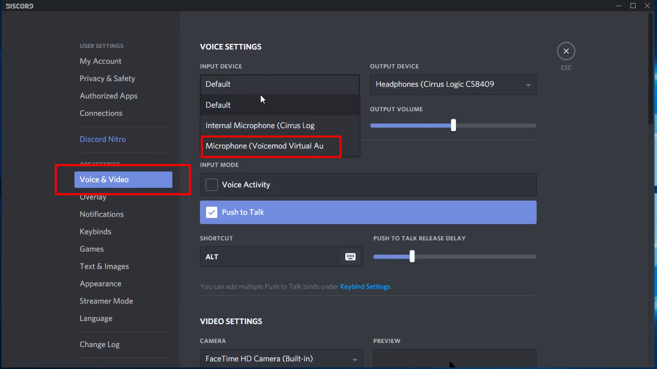Open Games settings
Image resolution: width=657 pixels, height=369 pixels.
(x=92, y=249)
